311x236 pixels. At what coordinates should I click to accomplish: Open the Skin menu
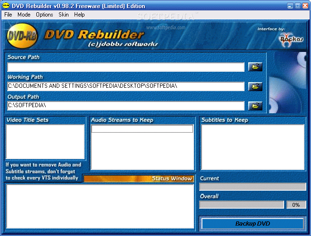click(63, 15)
